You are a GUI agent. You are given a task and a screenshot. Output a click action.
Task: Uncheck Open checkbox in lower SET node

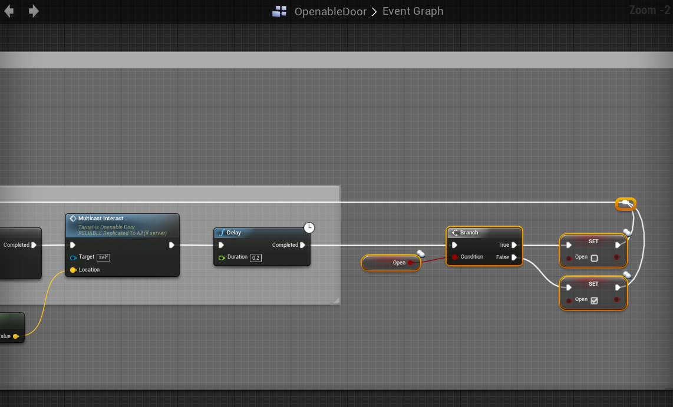coord(594,300)
